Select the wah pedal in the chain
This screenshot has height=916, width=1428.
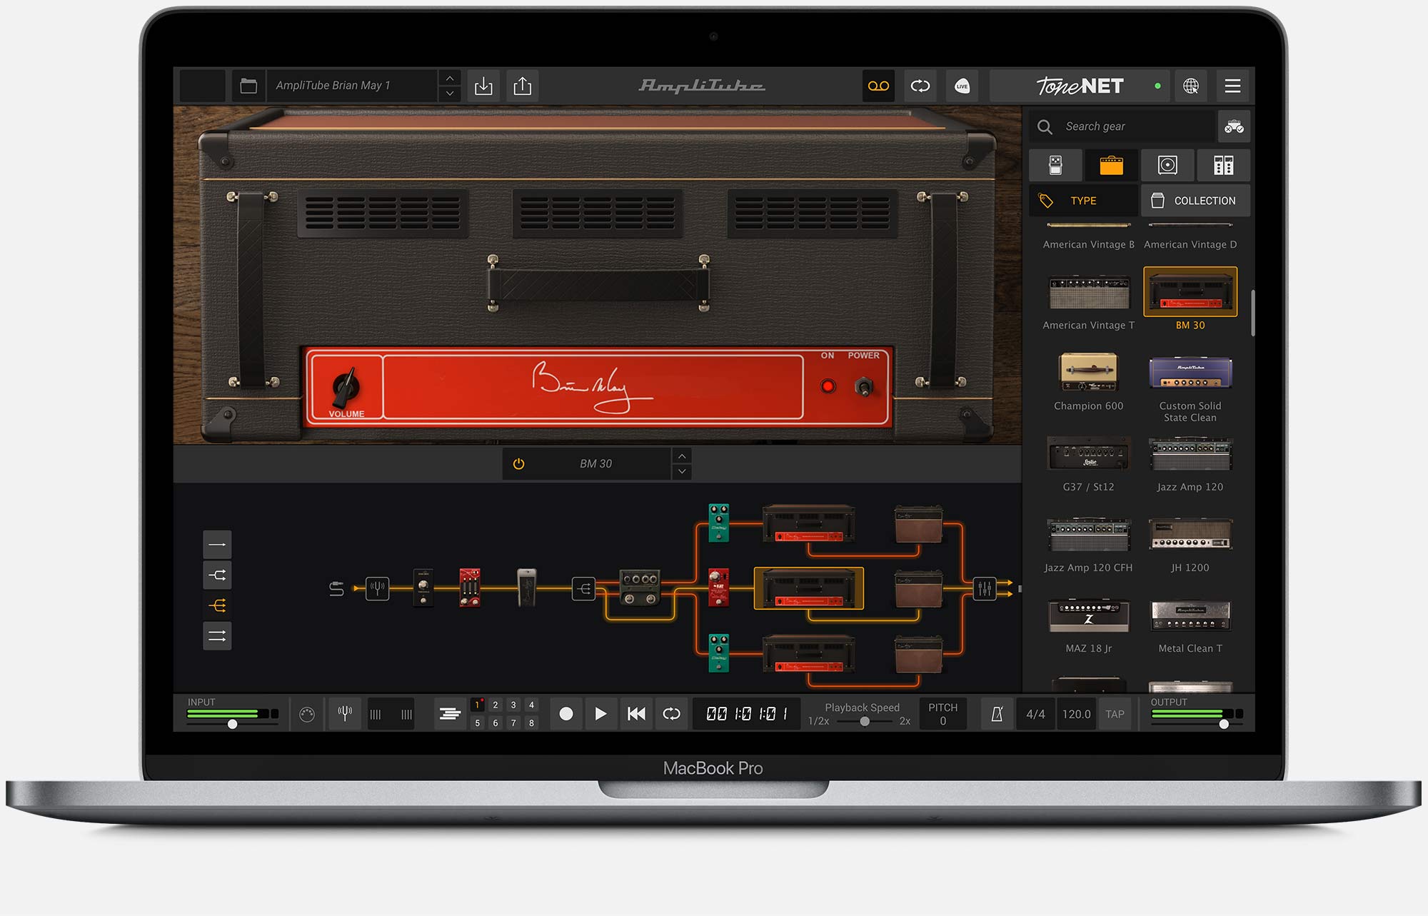pos(526,588)
